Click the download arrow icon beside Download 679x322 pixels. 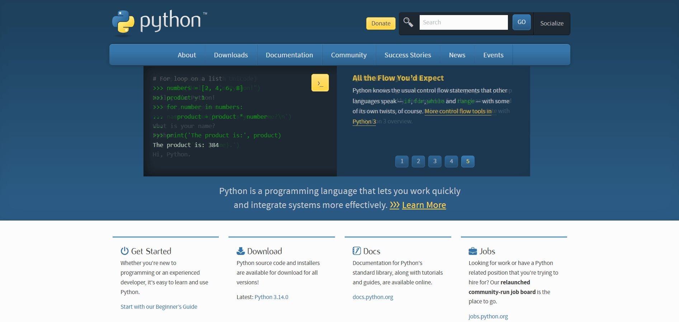click(x=241, y=251)
